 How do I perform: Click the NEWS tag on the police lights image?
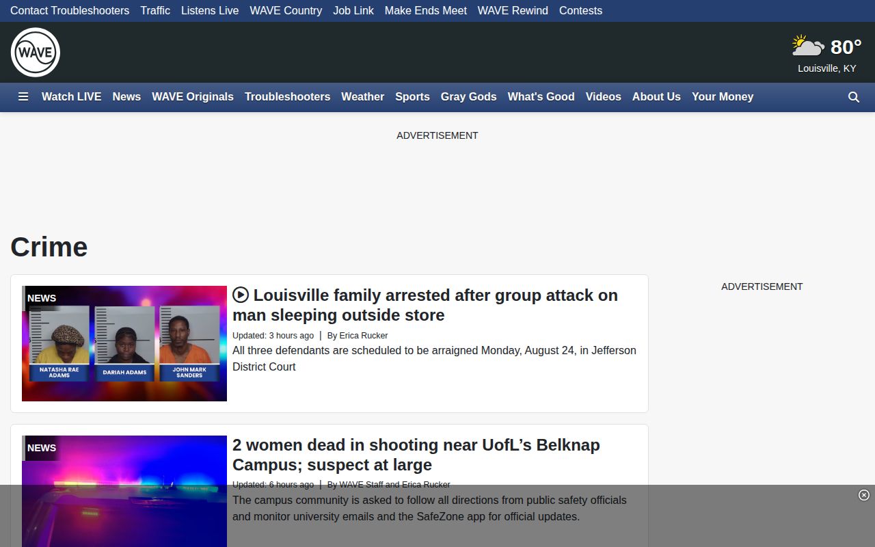42,448
